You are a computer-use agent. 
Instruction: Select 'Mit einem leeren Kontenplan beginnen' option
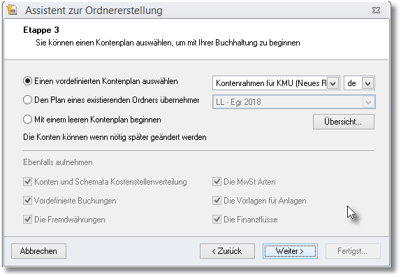(x=27, y=120)
